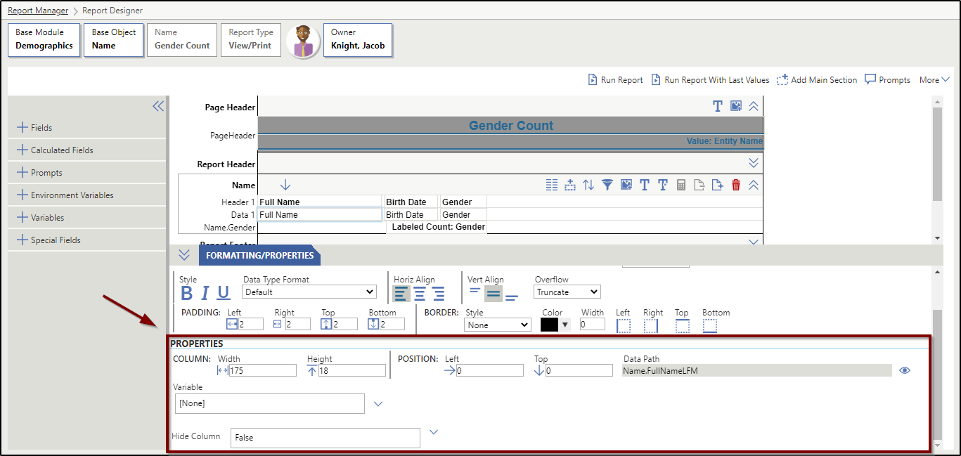
Task: Click the calculator icon in Name section
Action: click(x=681, y=185)
